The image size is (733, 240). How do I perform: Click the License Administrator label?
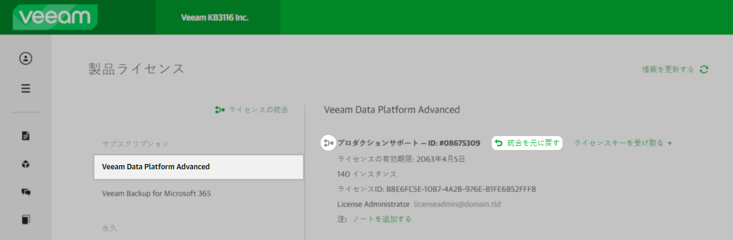374,204
